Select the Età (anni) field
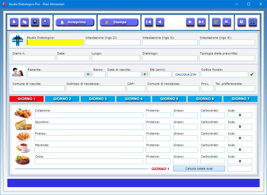 [x=161, y=74]
